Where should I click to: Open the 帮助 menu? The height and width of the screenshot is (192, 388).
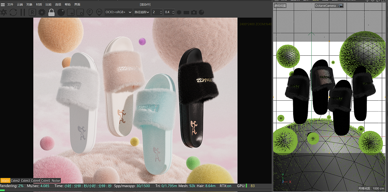[68, 5]
